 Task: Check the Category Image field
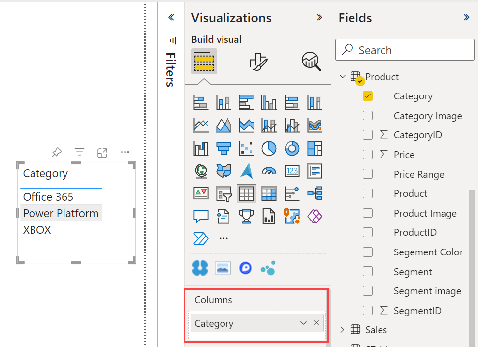[x=368, y=116]
